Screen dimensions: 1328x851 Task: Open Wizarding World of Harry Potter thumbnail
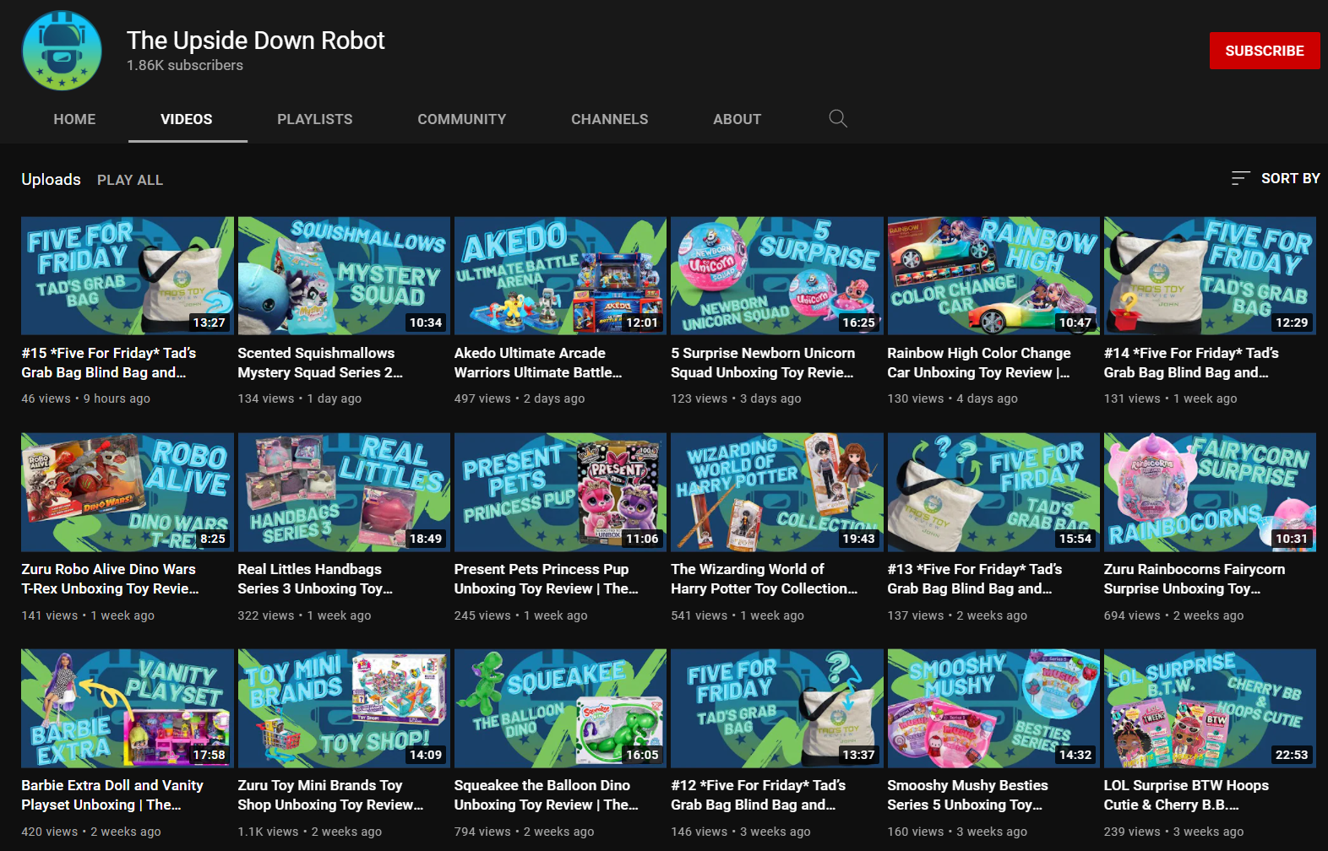click(x=777, y=492)
